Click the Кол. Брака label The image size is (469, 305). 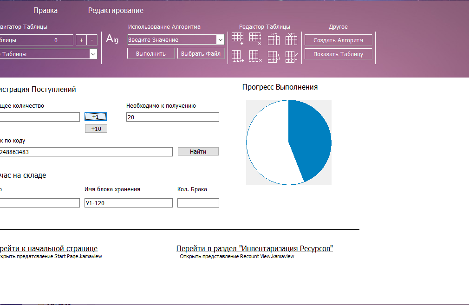pos(192,189)
